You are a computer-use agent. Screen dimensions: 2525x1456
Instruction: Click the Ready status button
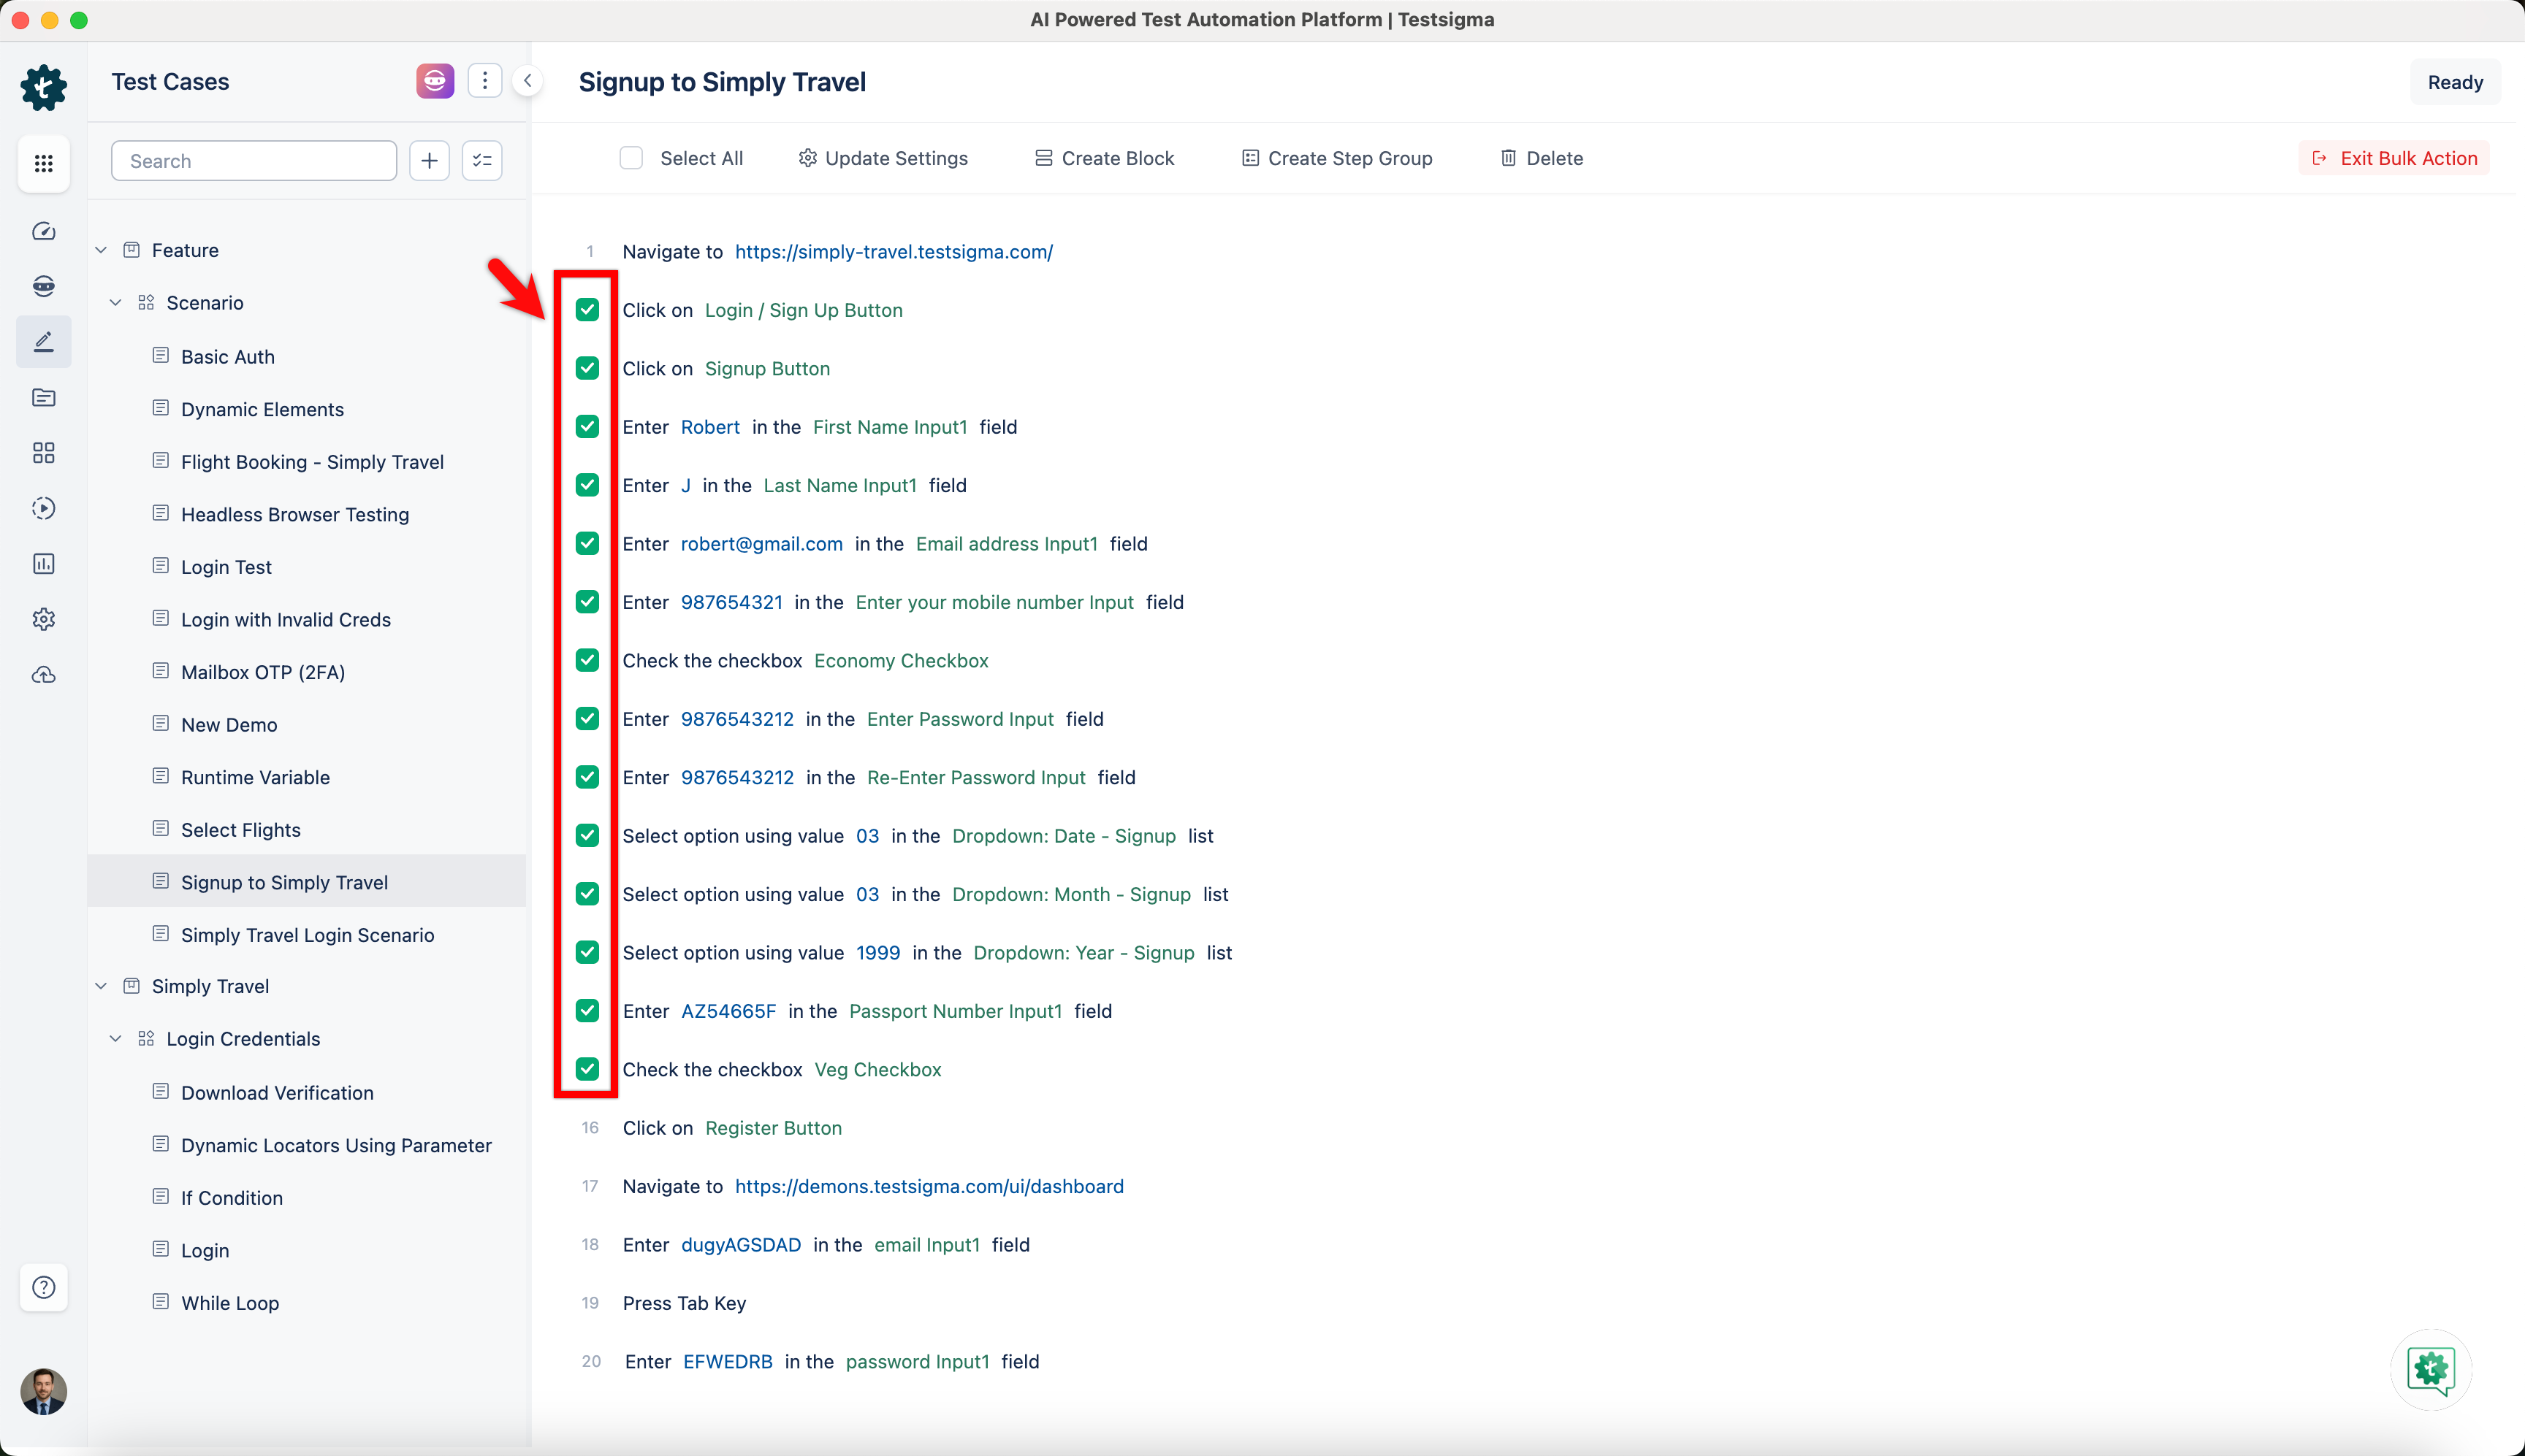tap(2455, 82)
